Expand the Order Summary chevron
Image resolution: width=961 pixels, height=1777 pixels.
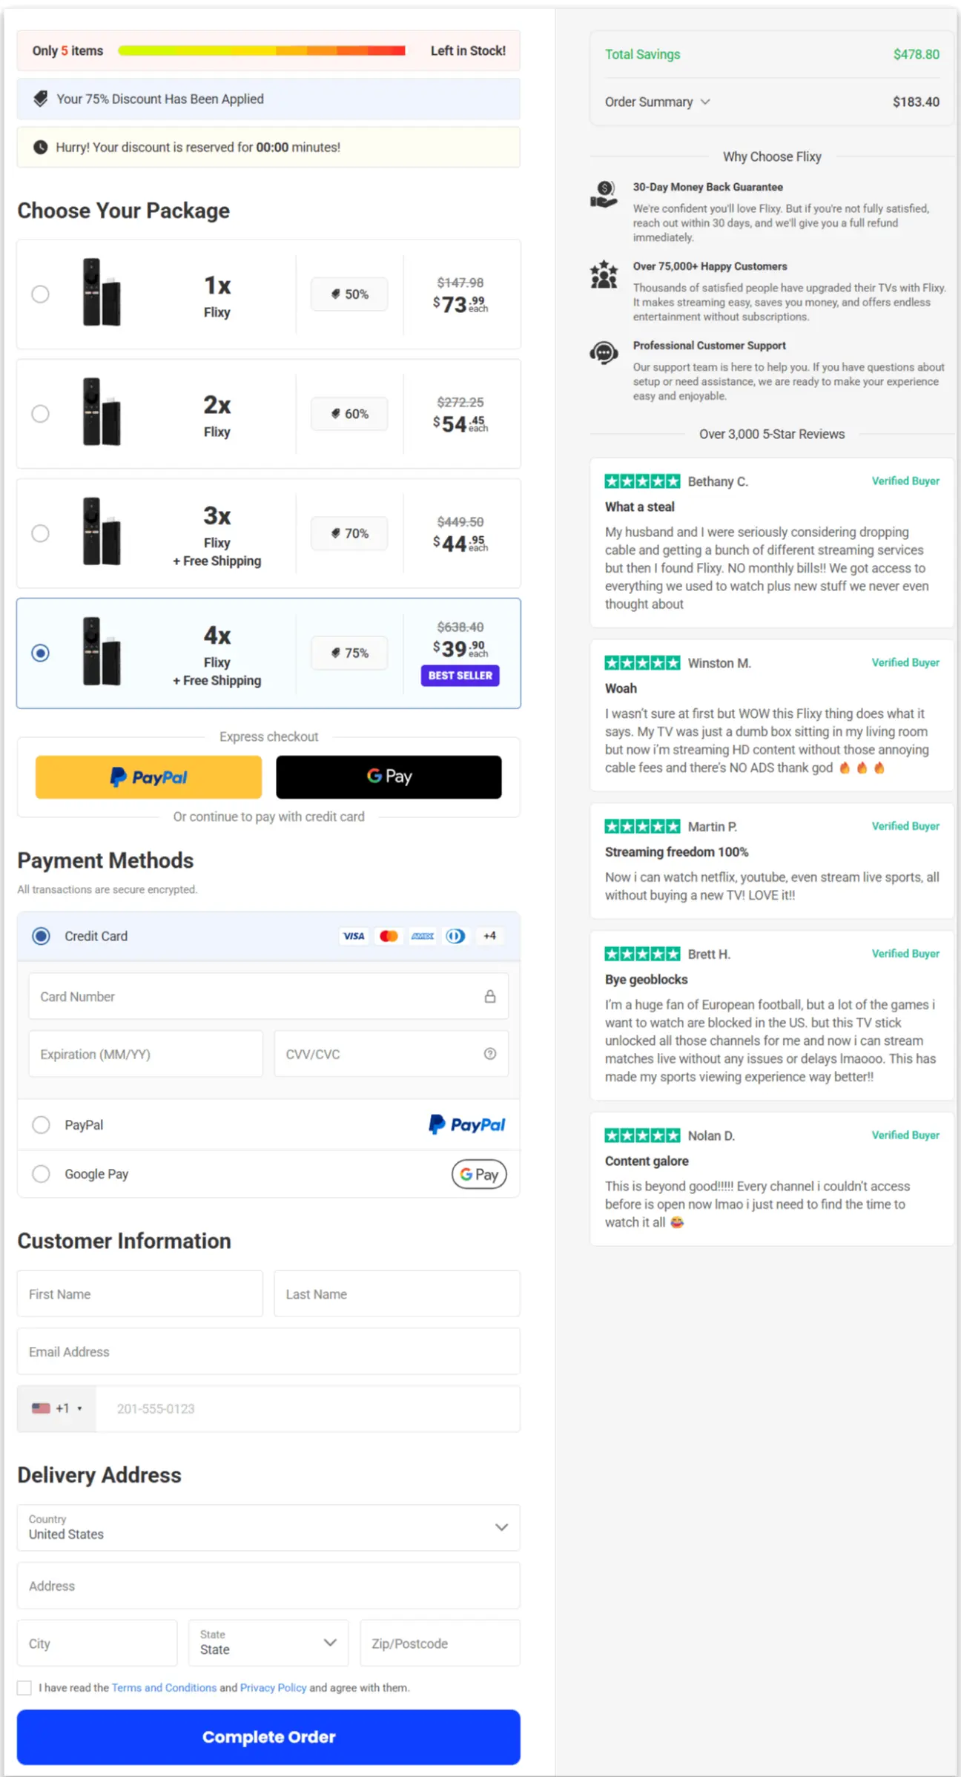coord(705,102)
